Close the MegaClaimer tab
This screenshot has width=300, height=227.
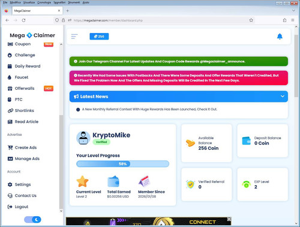[x=59, y=11]
